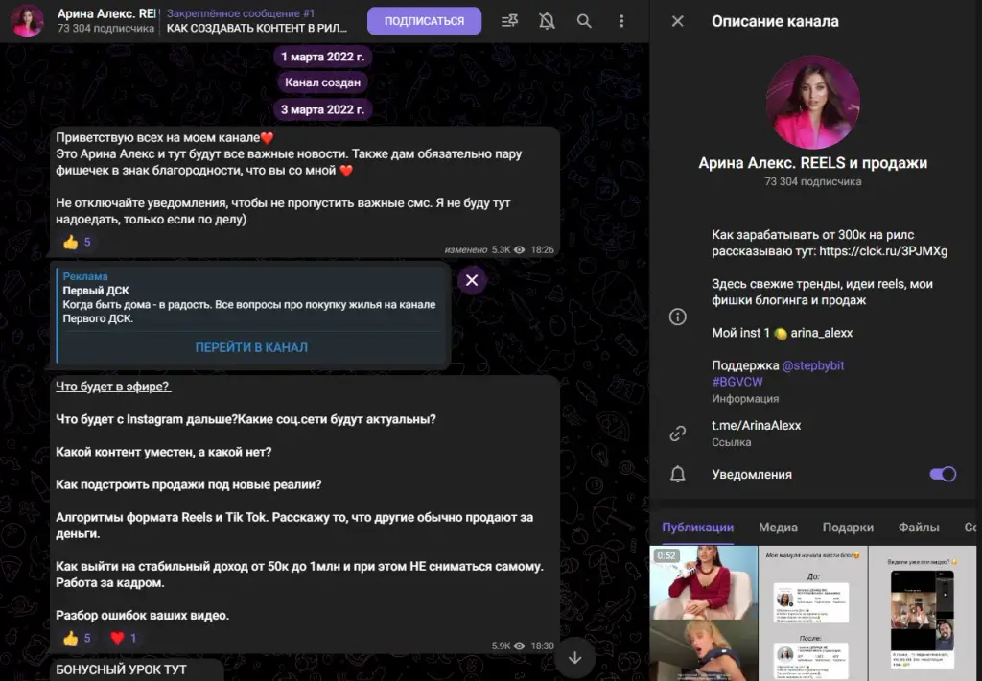Open the pinned message КАК СОЗДАВАТЬ КОНТЕНТ
982x681 pixels.
tap(257, 21)
